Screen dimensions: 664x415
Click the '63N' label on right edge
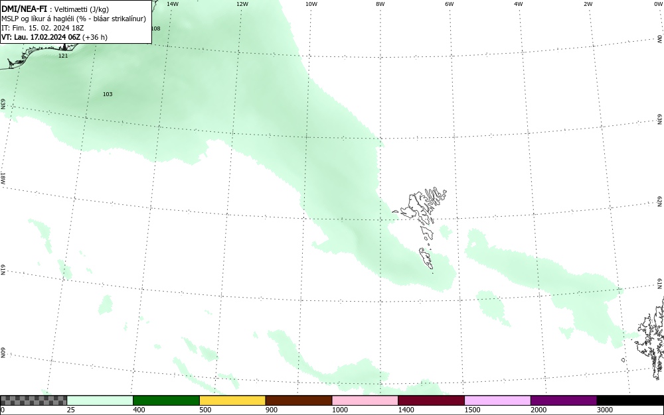660,119
